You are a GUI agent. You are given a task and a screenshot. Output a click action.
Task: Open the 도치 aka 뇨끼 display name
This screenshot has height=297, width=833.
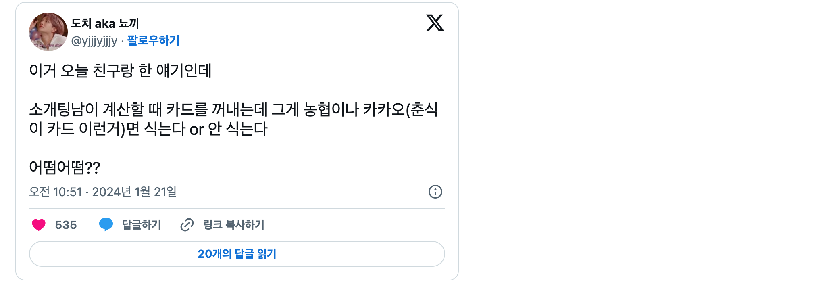pyautogui.click(x=105, y=23)
